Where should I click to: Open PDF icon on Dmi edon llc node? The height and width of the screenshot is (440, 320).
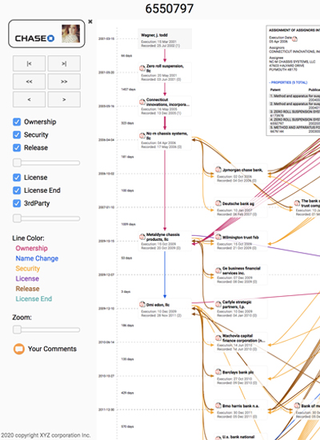tap(142, 304)
